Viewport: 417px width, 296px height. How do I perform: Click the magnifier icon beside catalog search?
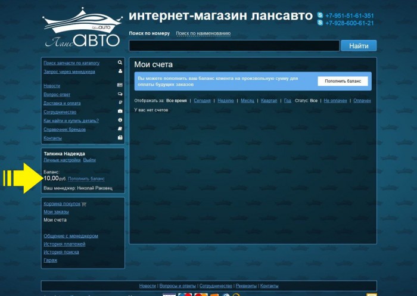tap(120, 63)
